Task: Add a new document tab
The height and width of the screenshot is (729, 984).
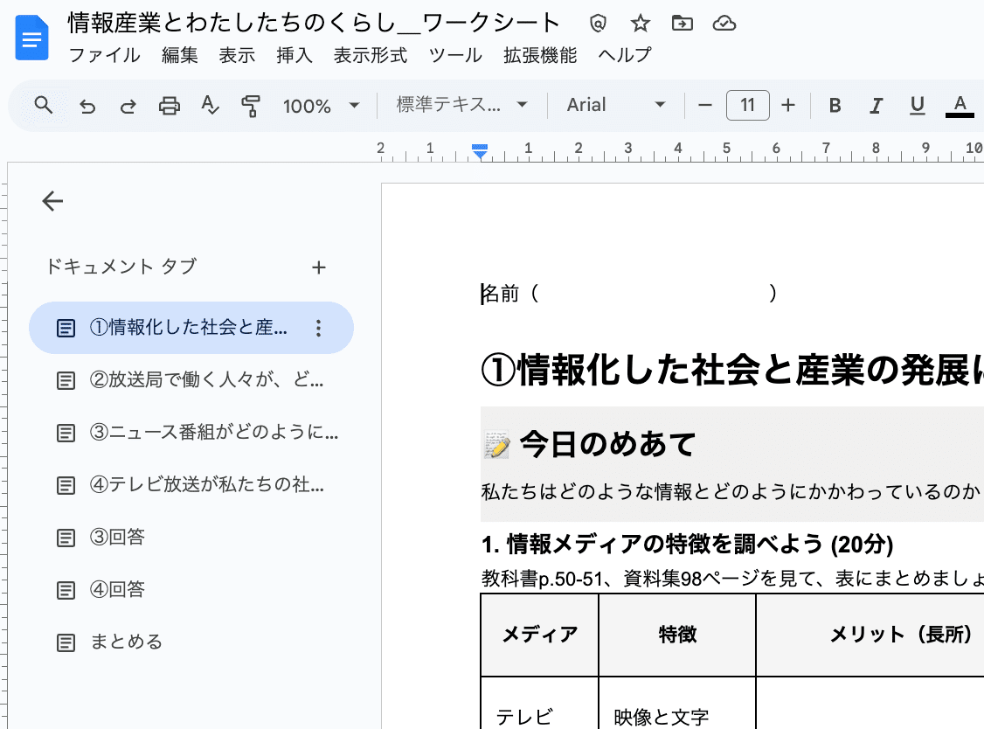Action: coord(319,267)
